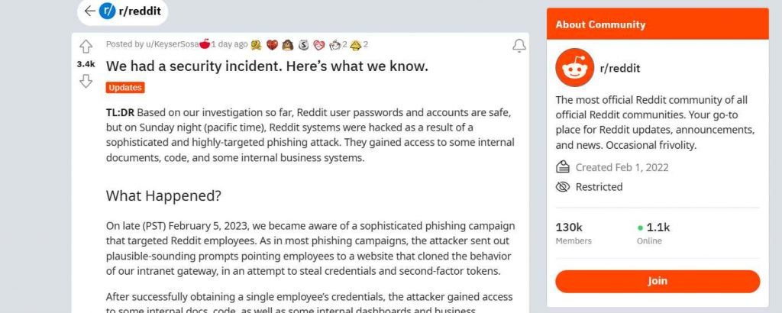Open the r/reddit community name link in sidebar
Image resolution: width=782 pixels, height=313 pixels.
pos(620,68)
